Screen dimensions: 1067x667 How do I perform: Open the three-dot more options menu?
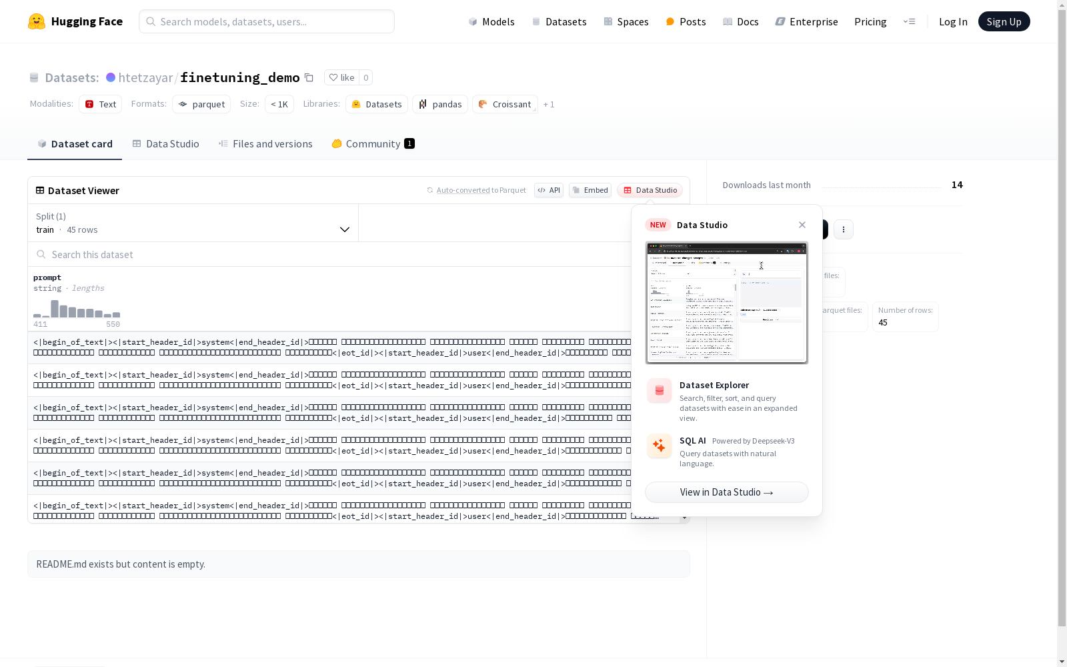click(x=844, y=229)
